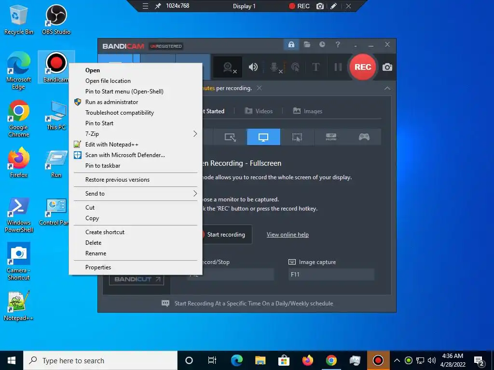Select the fullscreen monitor recording mode icon

pos(263,137)
